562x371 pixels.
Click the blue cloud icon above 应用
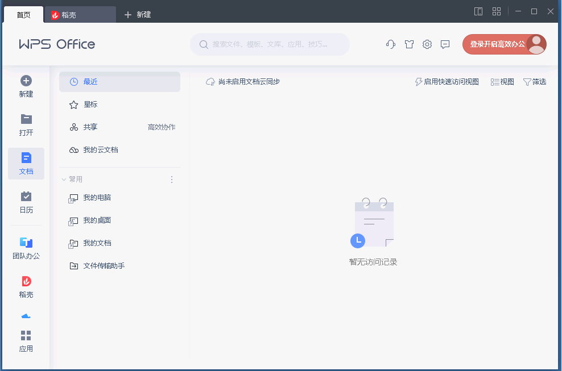point(26,316)
